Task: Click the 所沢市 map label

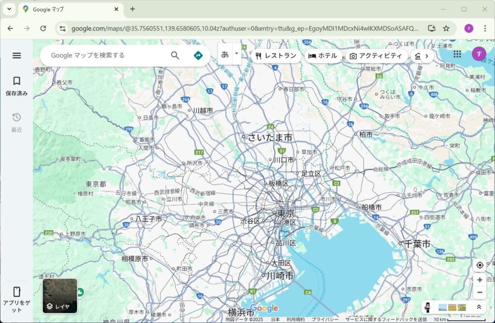Action: [194, 163]
